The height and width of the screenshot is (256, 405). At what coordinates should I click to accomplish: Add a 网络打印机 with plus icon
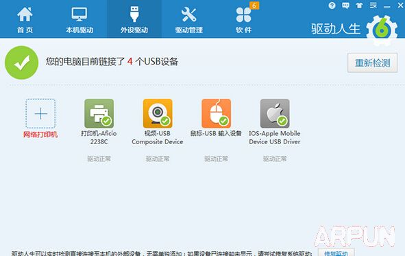[x=40, y=113]
